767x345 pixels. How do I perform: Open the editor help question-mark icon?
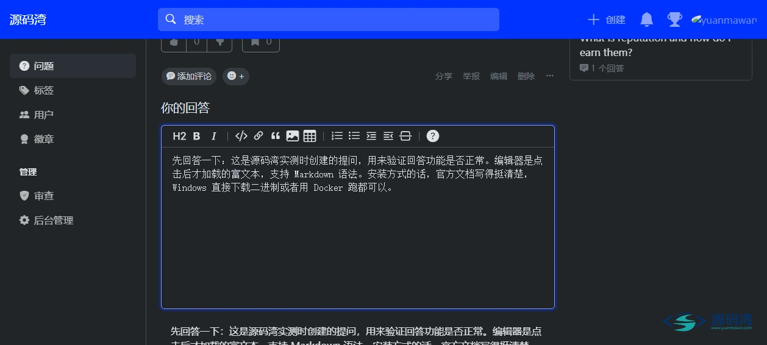(433, 136)
